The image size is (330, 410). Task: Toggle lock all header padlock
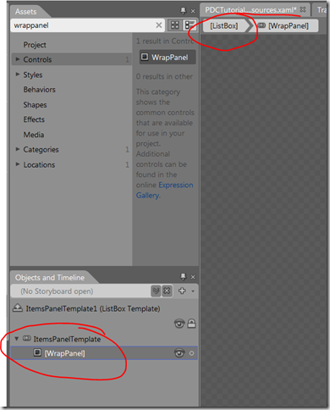point(191,324)
